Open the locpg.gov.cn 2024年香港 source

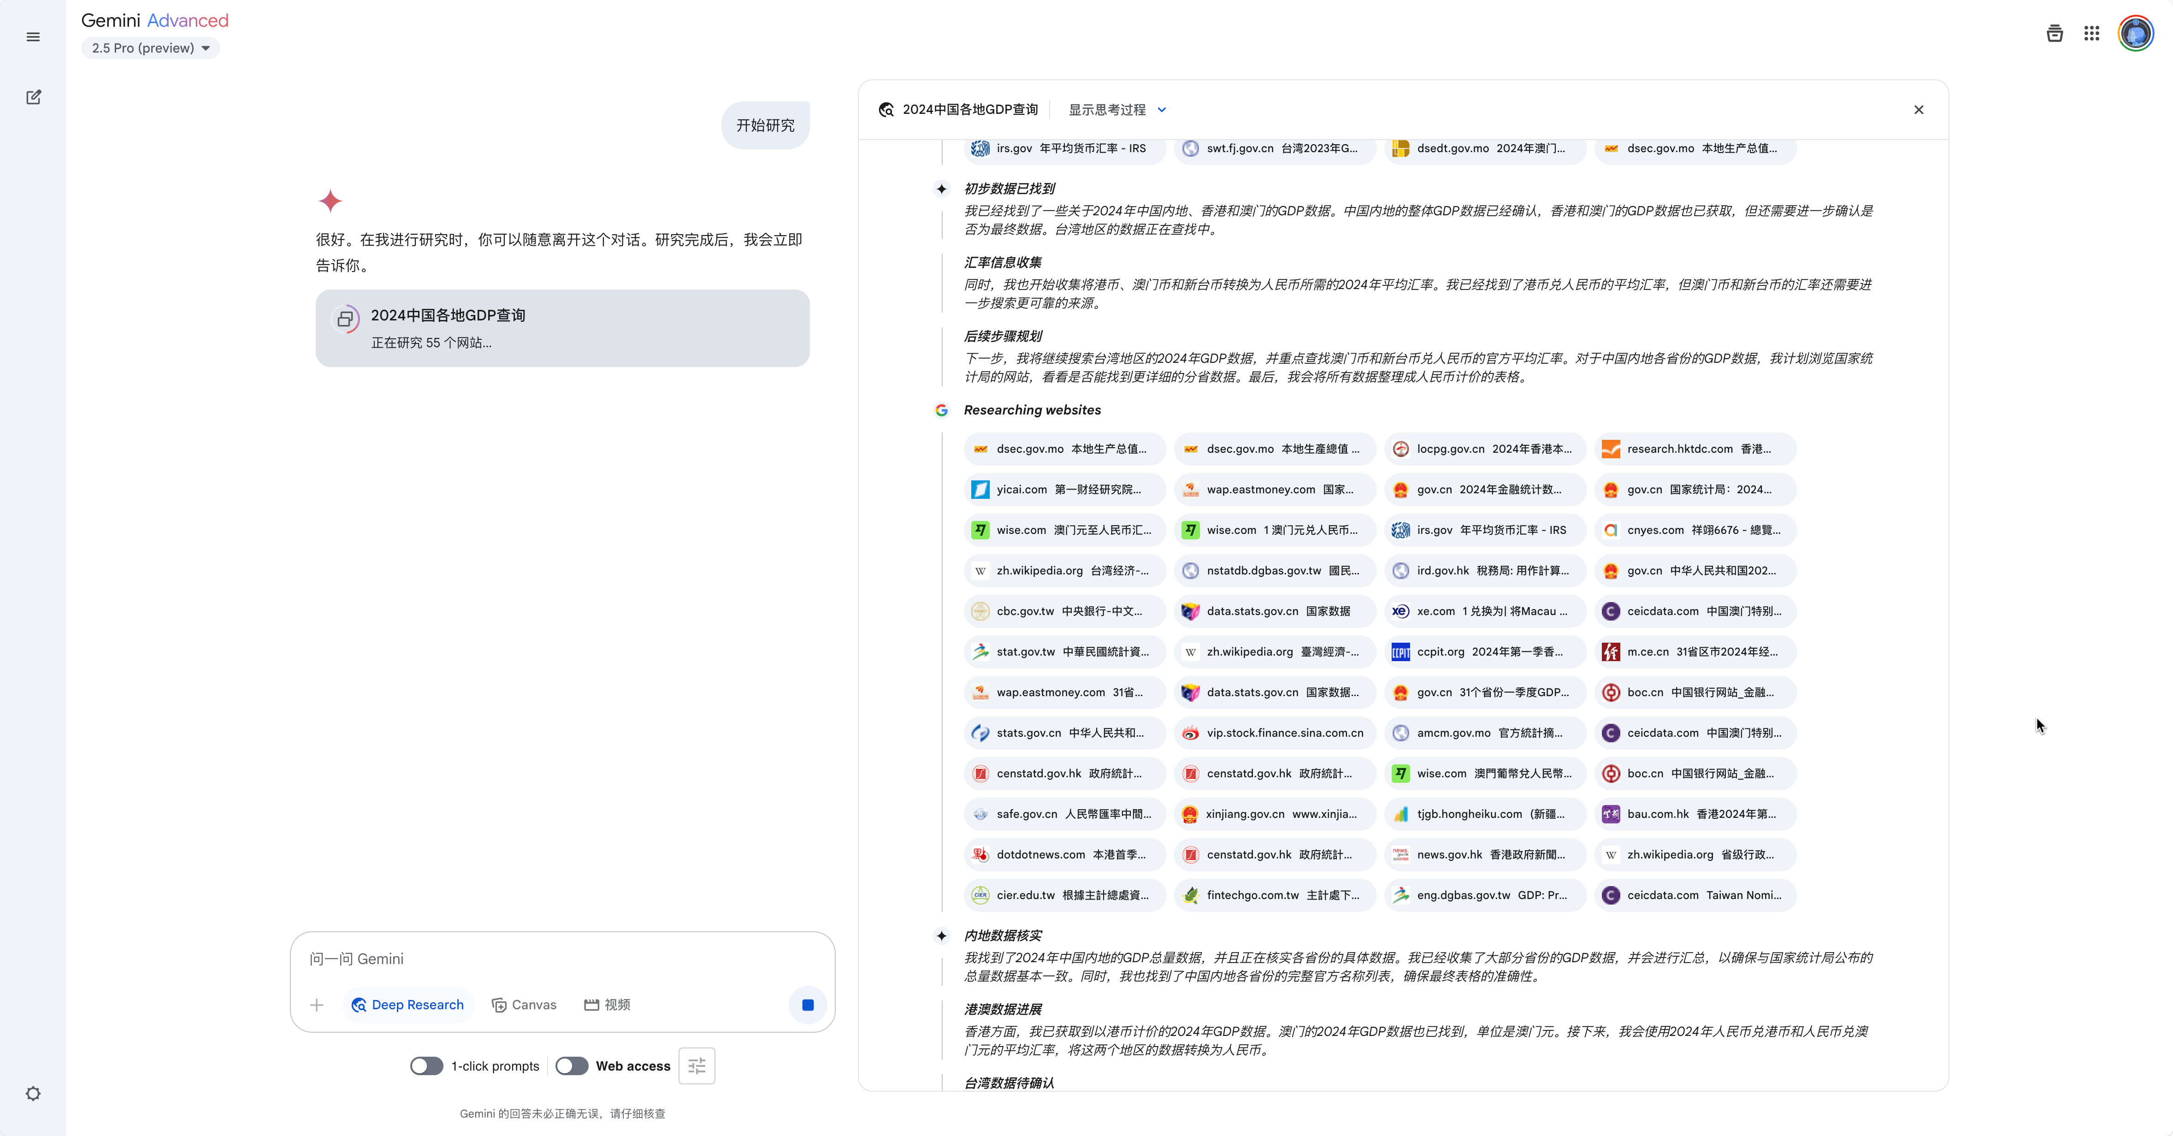coord(1485,449)
